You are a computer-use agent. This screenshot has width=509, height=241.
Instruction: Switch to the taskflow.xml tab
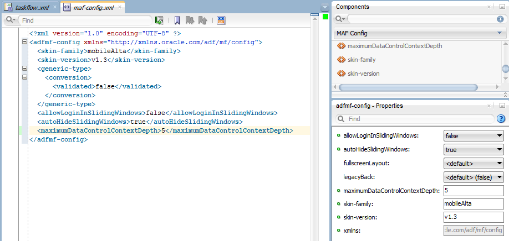click(32, 7)
